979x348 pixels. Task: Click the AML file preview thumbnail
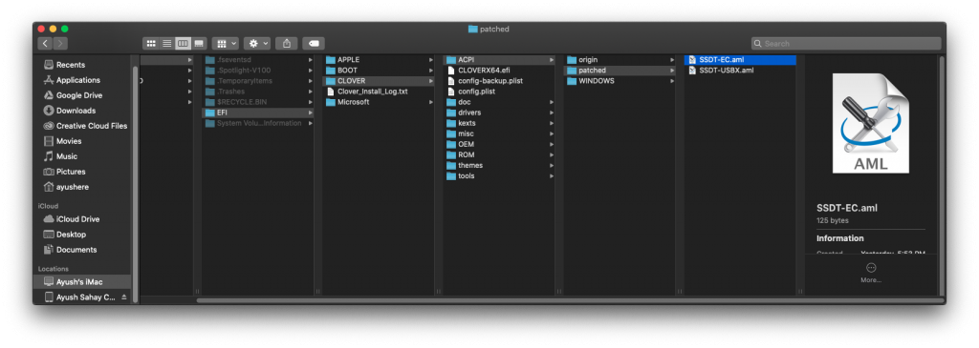pos(871,123)
